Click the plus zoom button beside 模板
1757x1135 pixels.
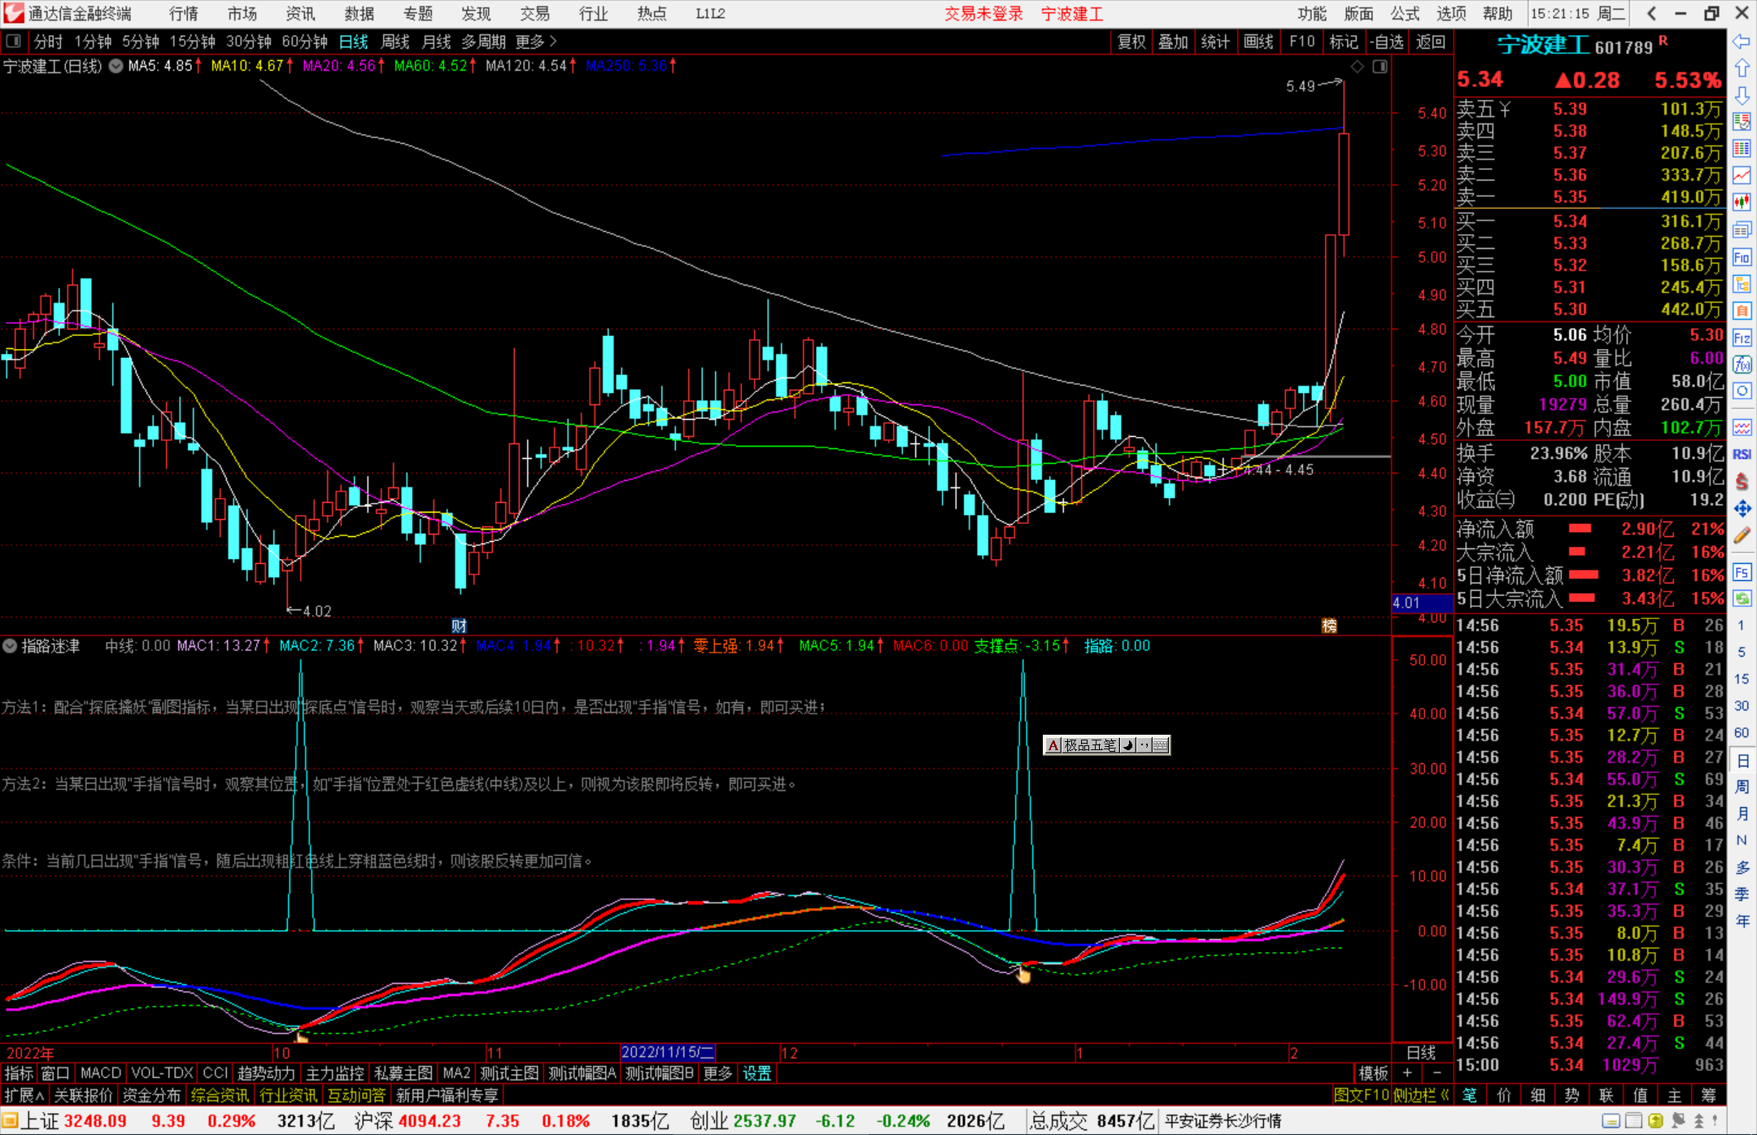click(x=1407, y=1073)
